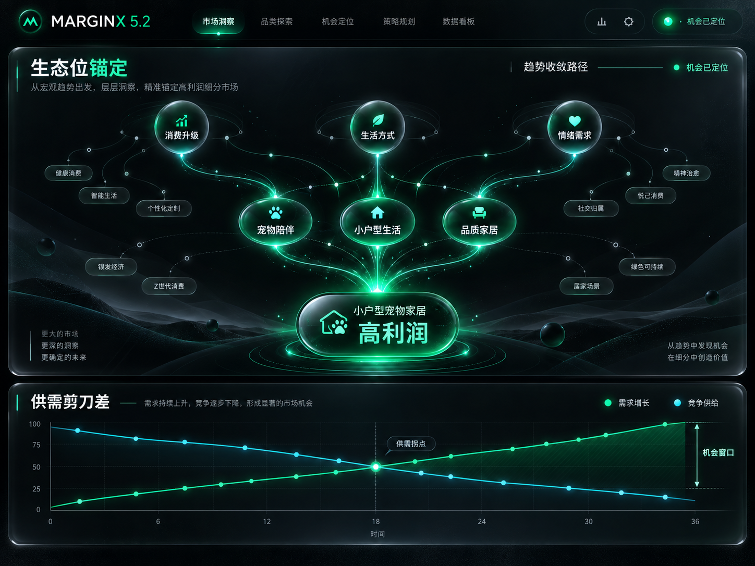Image resolution: width=755 pixels, height=566 pixels.
Task: Click the leaf icon in 生活方式 node
Action: (378, 120)
